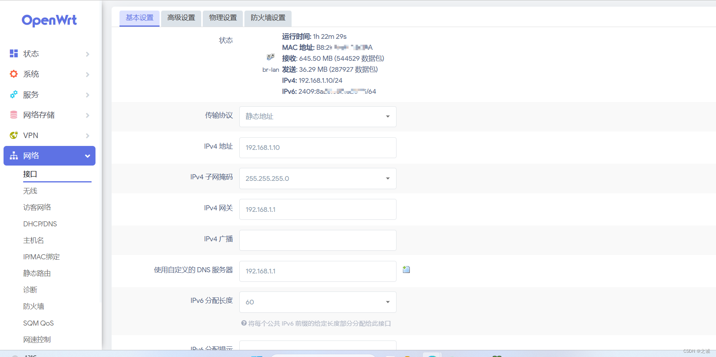Click the custom DNS server input field
716x357 pixels.
coord(318,271)
